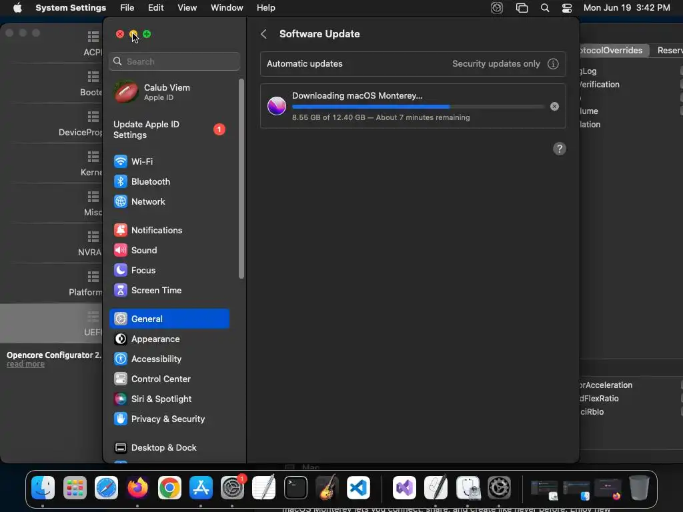The image size is (683, 512).
Task: Click the macOS Monterey installer icon
Action: pyautogui.click(x=277, y=106)
